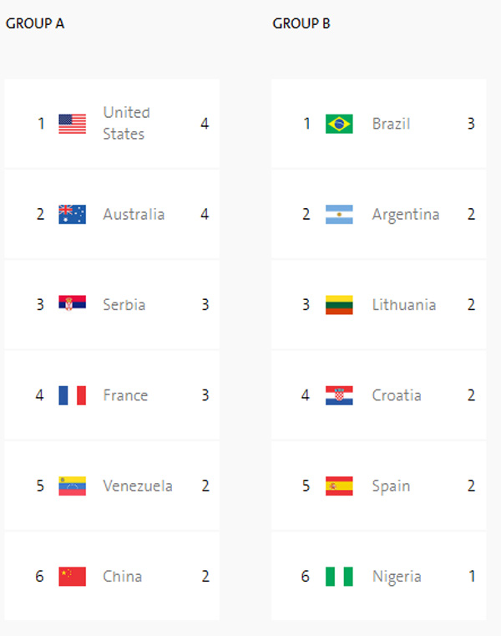The height and width of the screenshot is (636, 501).
Task: Click the Croatia flag icon
Action: coord(339,395)
